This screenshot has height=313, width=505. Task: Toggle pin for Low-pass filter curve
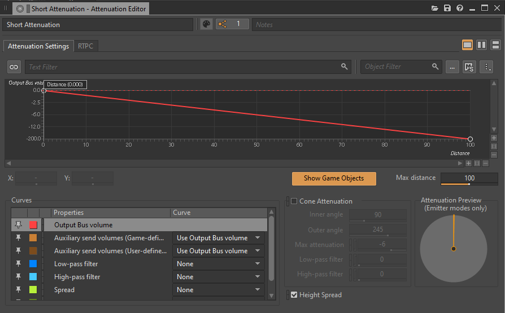pos(18,264)
